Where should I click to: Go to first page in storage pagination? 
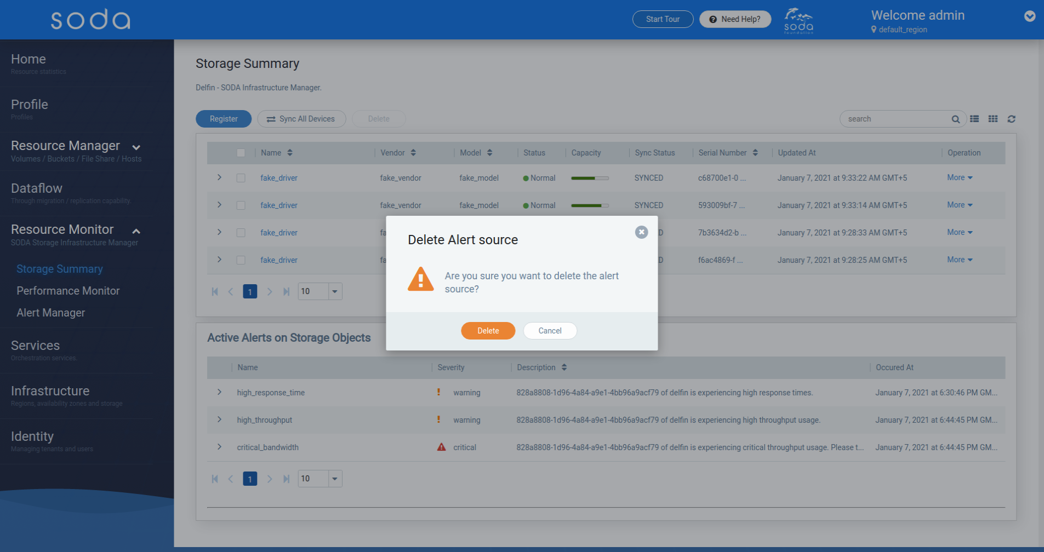pyautogui.click(x=215, y=292)
